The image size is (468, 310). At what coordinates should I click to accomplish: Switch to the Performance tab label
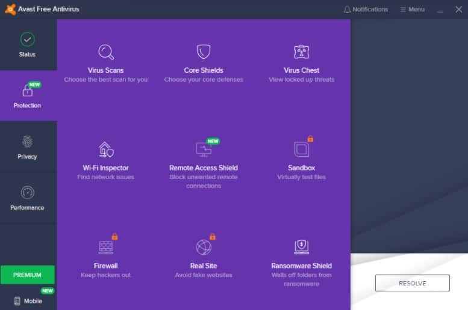[x=27, y=207]
